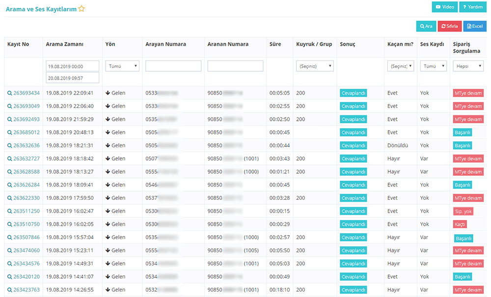
Task: Click magnifier icon beside record 263685012
Action: pyautogui.click(x=9, y=133)
